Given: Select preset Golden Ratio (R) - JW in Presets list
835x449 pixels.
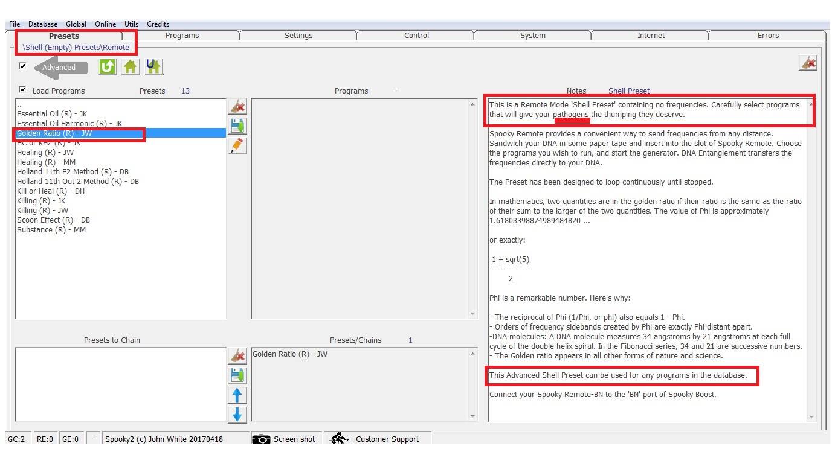Looking at the screenshot, I should [x=121, y=133].
